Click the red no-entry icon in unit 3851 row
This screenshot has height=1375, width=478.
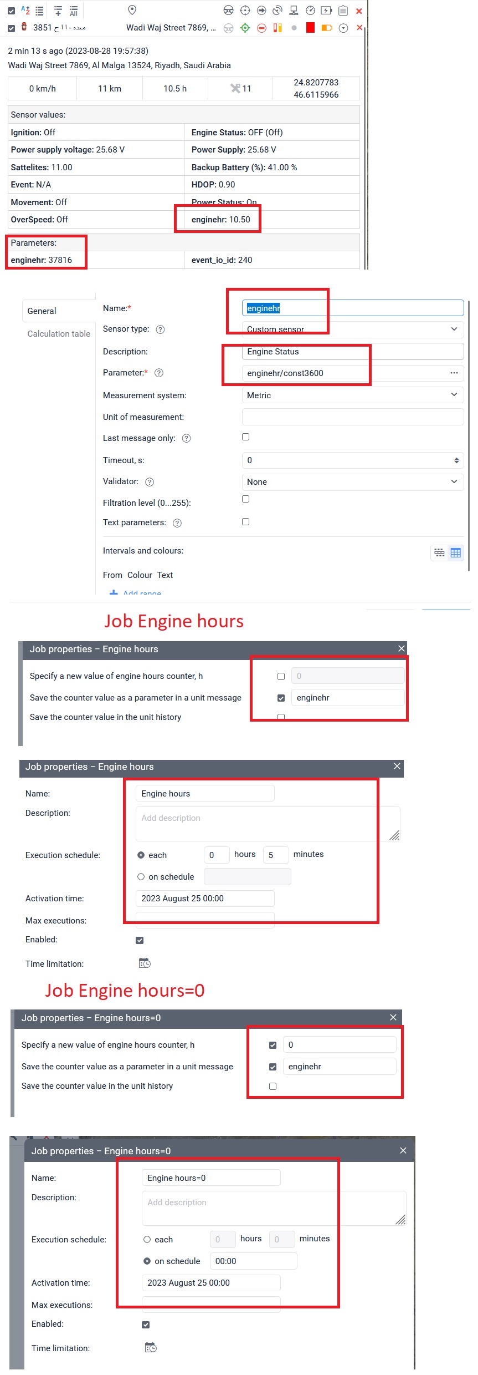pyautogui.click(x=261, y=28)
